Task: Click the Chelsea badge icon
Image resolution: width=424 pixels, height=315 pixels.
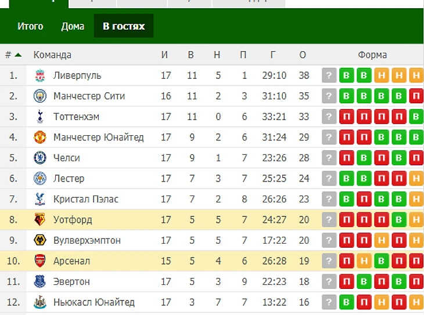Action: 40,158
